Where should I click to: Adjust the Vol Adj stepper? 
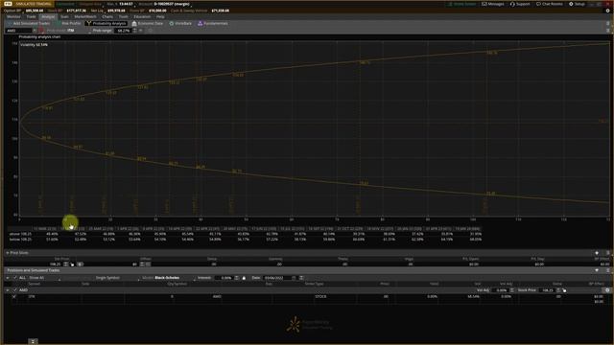(511, 290)
